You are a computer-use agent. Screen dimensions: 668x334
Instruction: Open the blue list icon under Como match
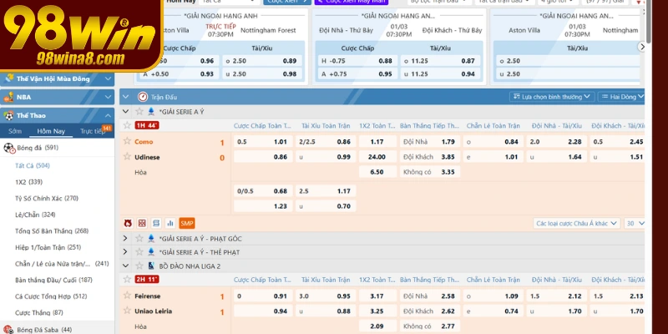coord(156,223)
